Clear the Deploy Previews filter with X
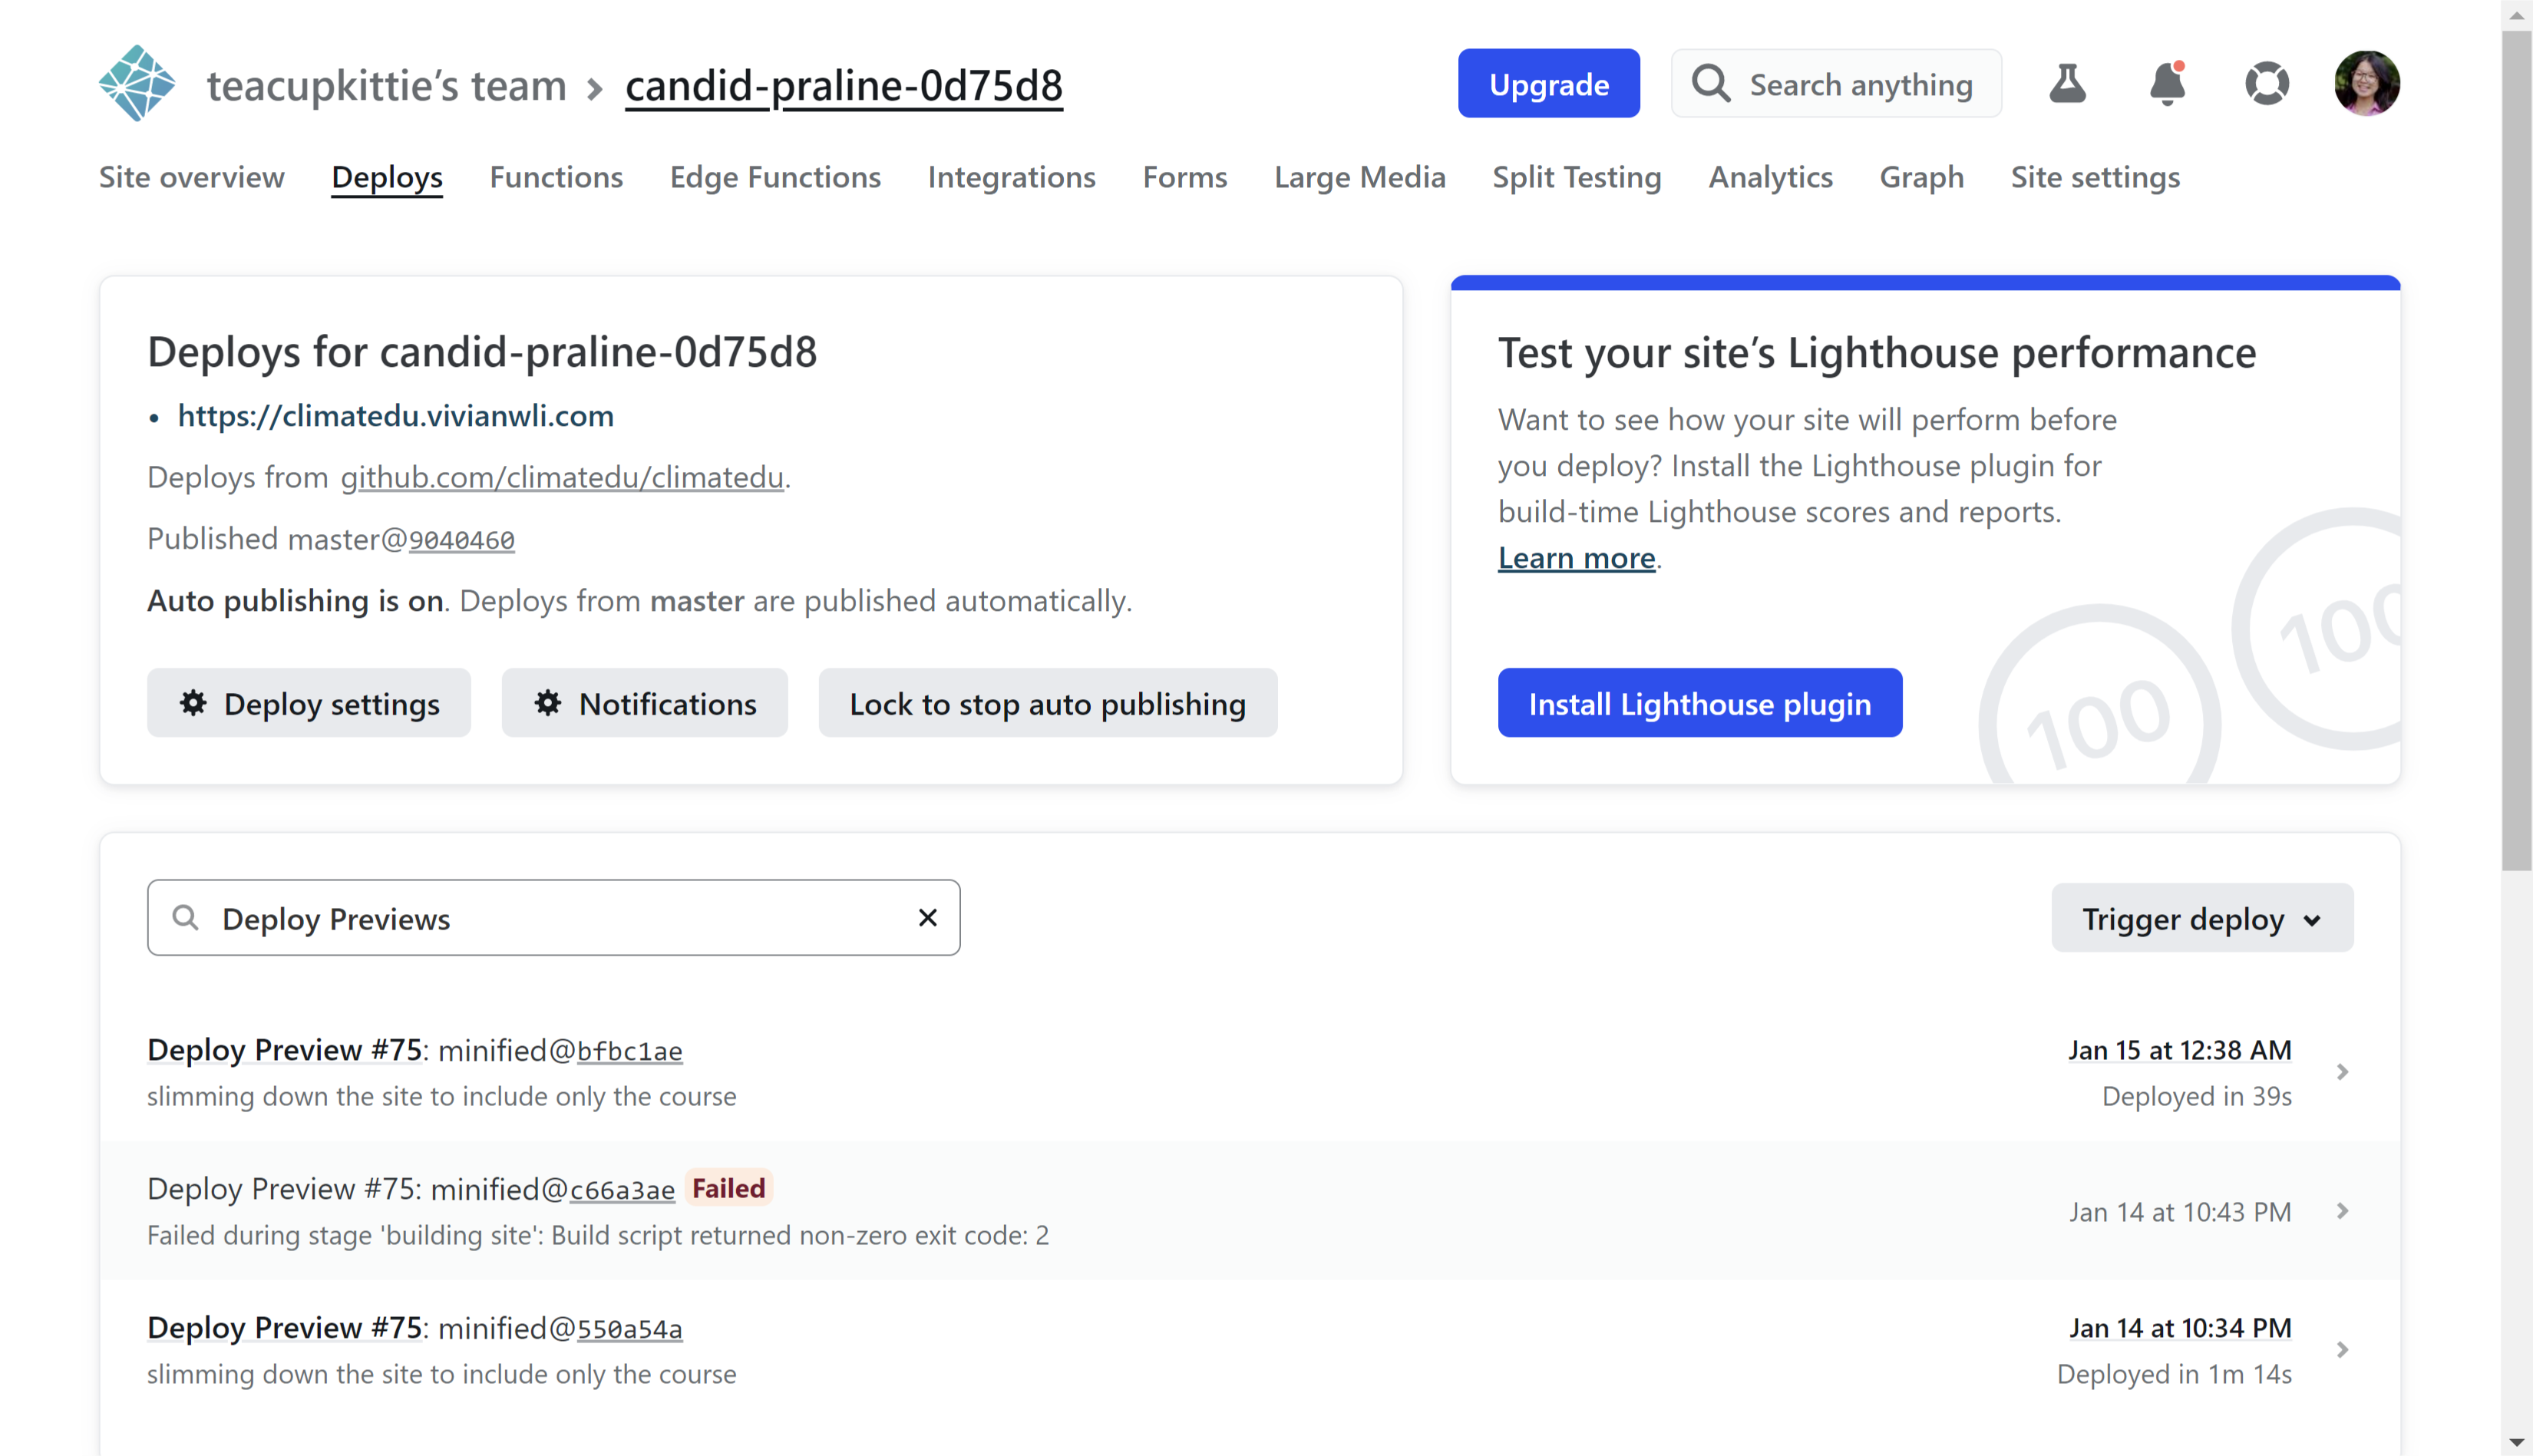The width and height of the screenshot is (2533, 1456). [928, 917]
